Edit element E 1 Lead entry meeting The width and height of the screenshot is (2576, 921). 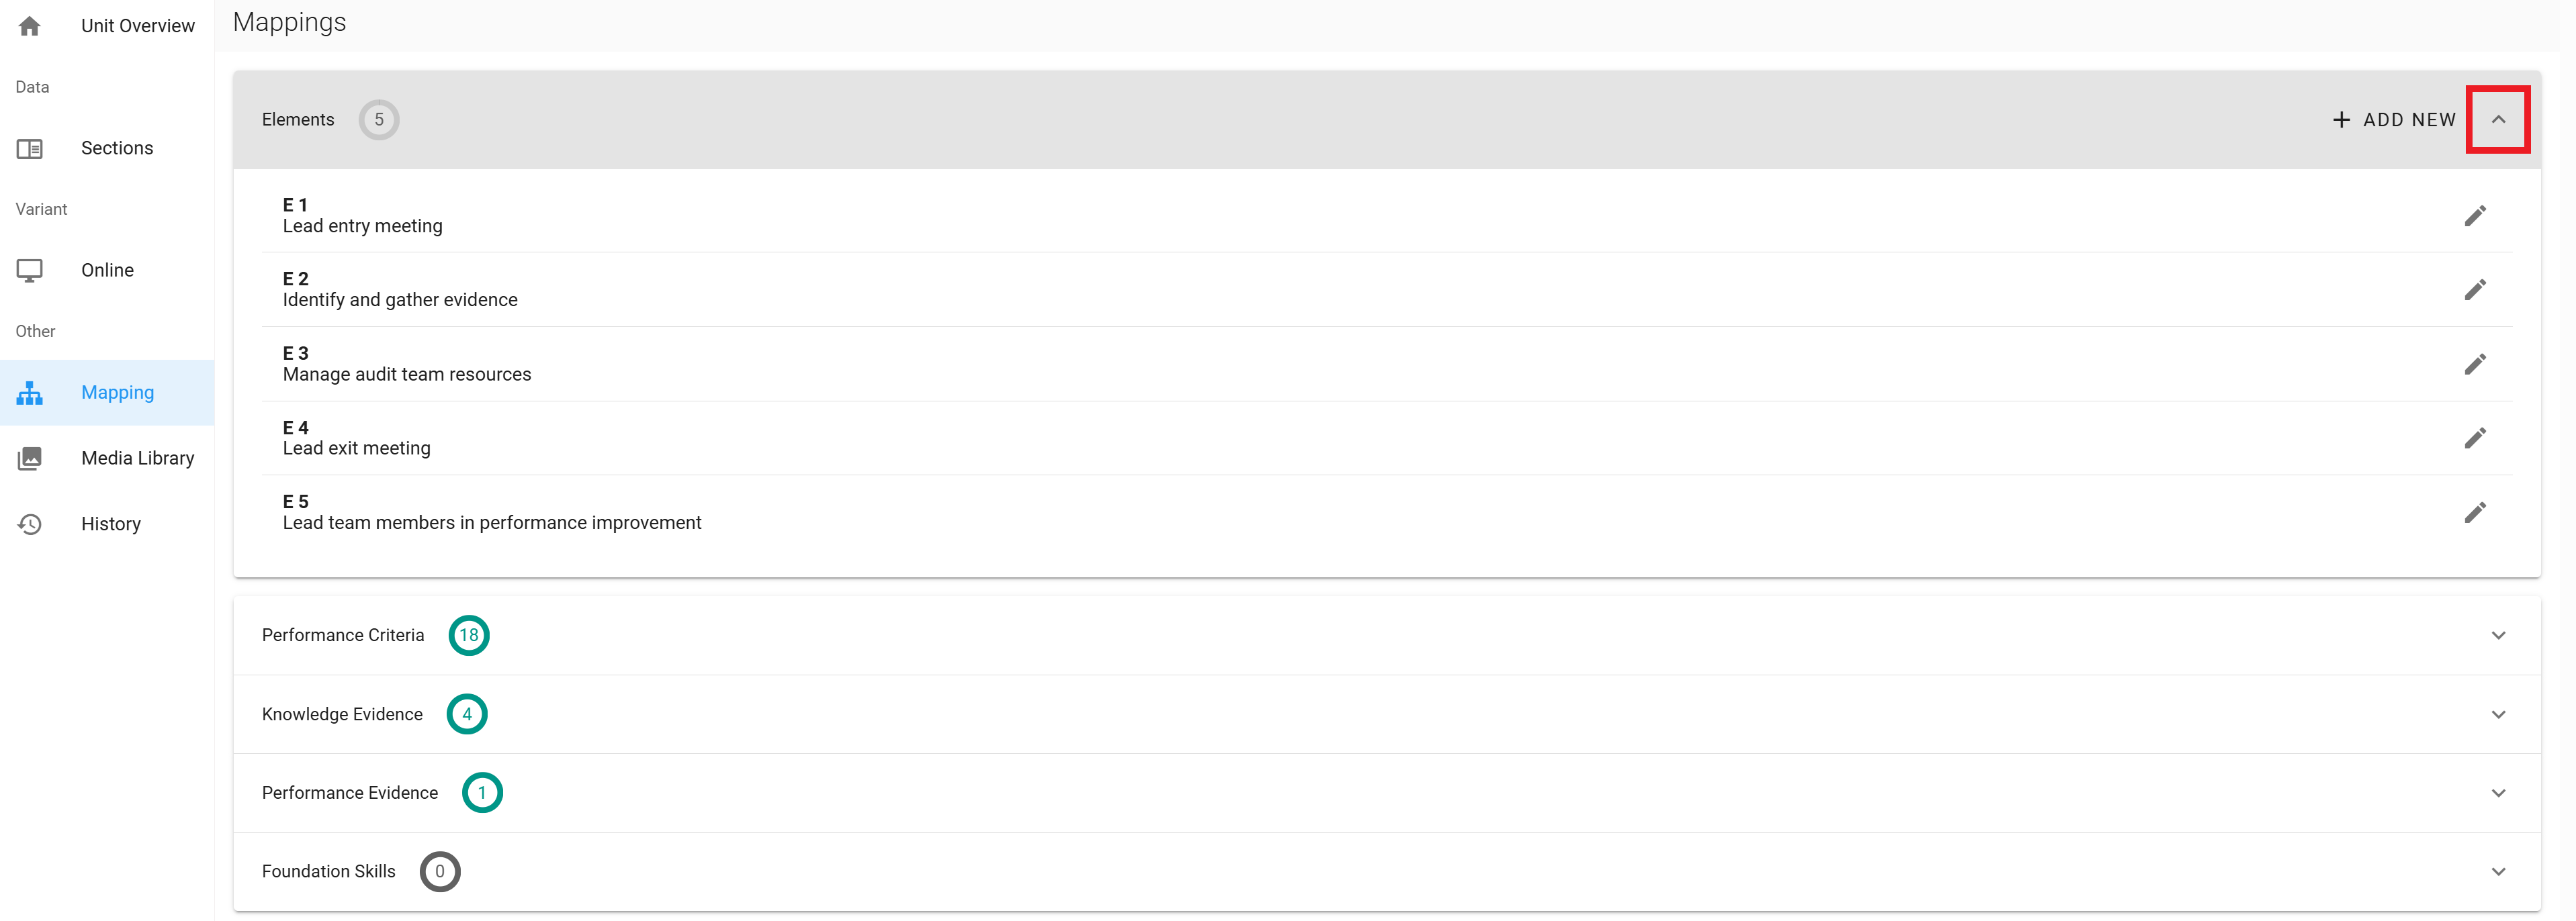coord(2474,215)
